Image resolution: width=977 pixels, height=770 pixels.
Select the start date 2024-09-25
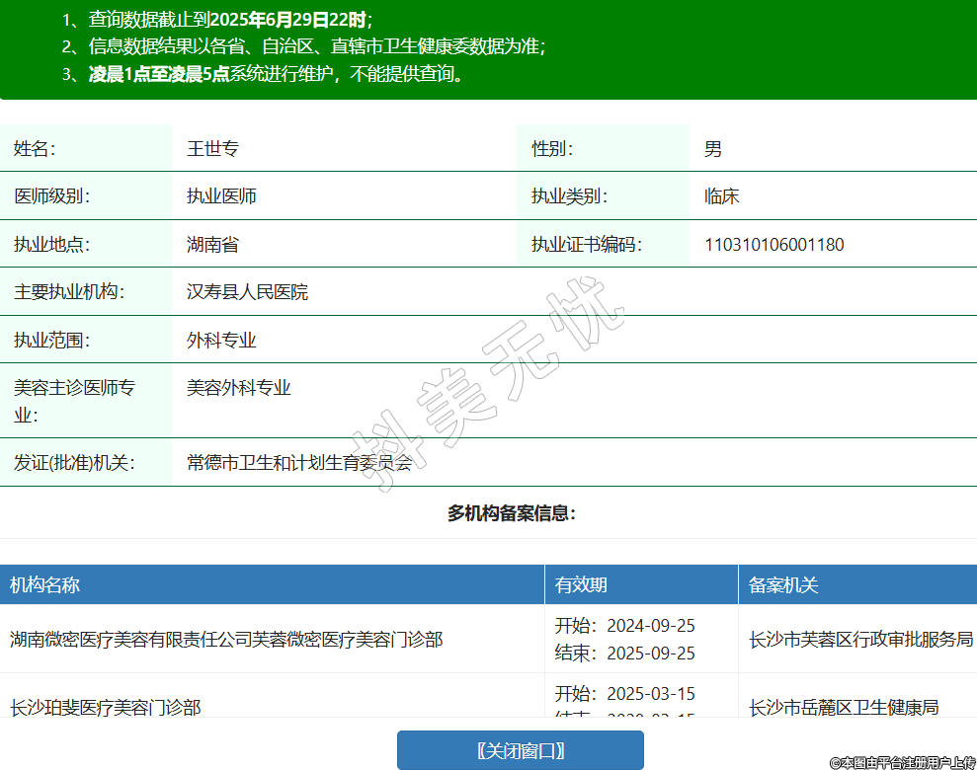[x=650, y=626]
